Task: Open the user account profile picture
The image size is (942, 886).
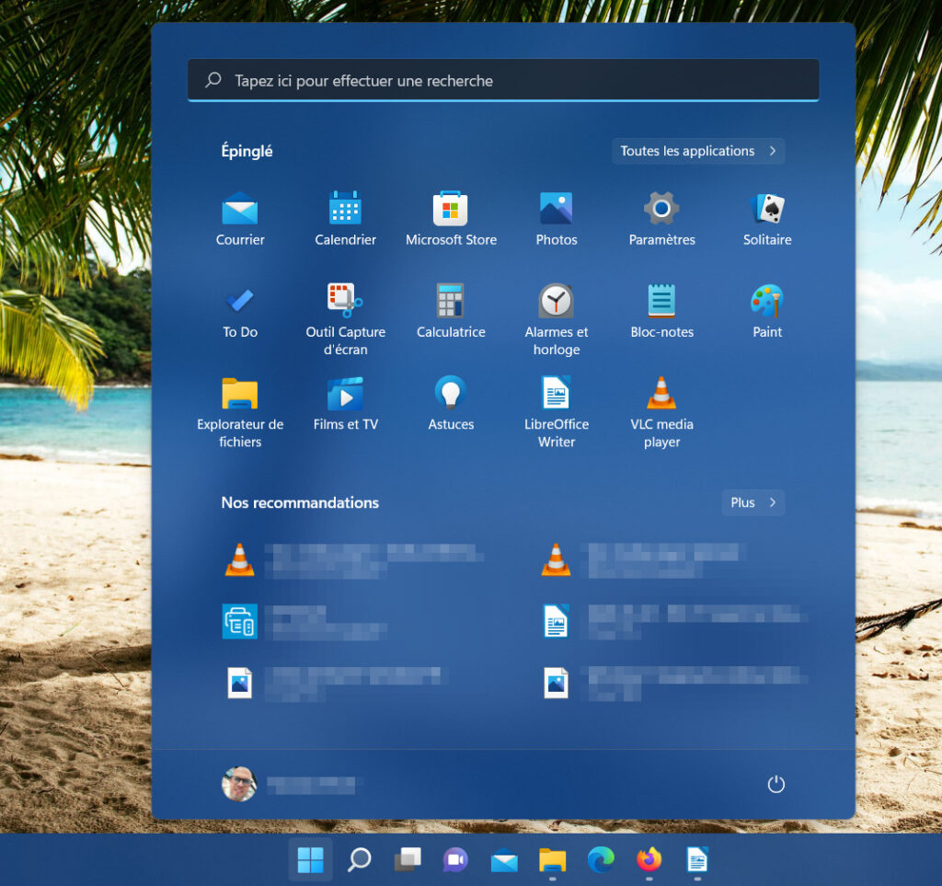Action: [x=239, y=784]
